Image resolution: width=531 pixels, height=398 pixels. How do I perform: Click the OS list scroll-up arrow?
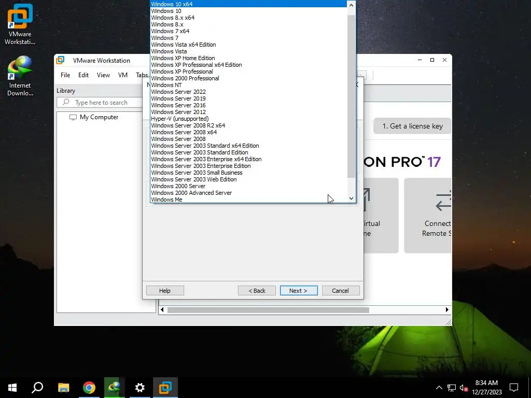tap(351, 5)
